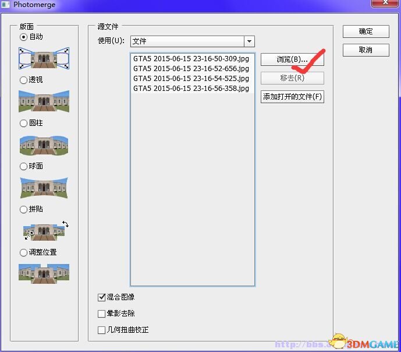
Task: Click the Auto layout preview icon
Action: tap(44, 58)
